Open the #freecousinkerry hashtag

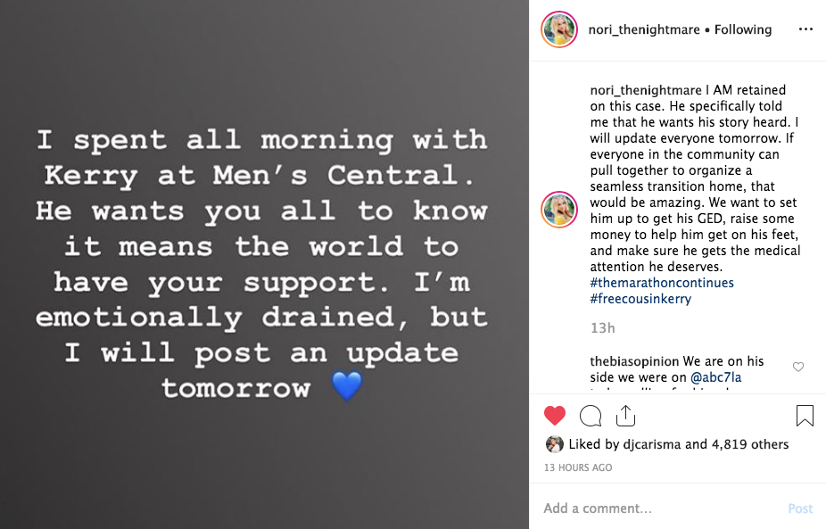click(640, 299)
